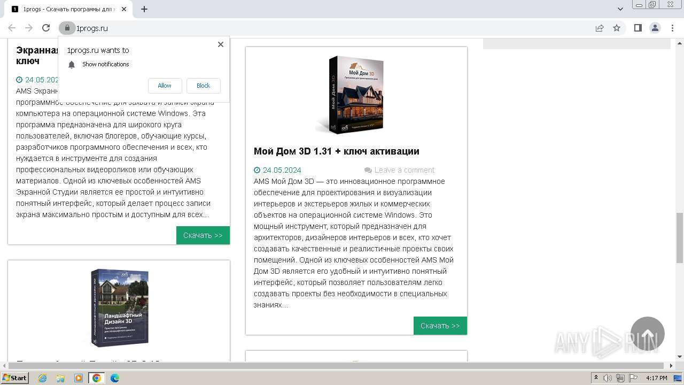Screen dimensions: 684x385
Task: Click the vertical scrollbar down arrow
Action: [x=679, y=357]
